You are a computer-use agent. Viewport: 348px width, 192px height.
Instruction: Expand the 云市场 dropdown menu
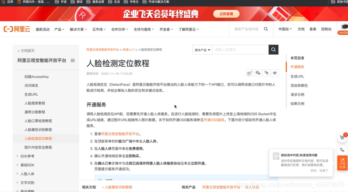click(x=99, y=29)
